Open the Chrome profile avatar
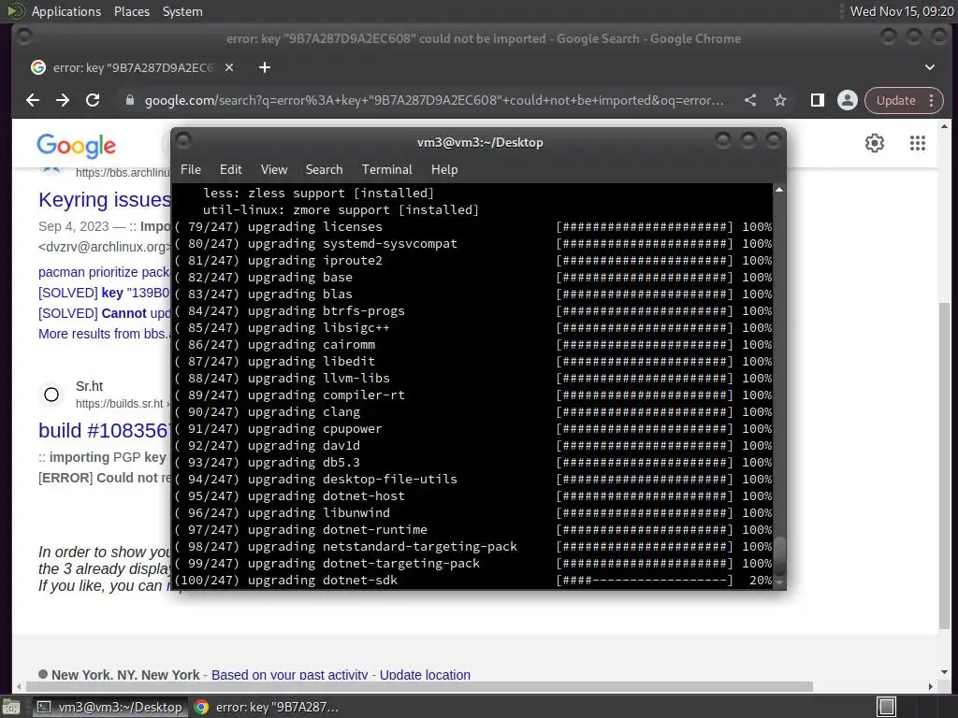The width and height of the screenshot is (958, 718). (x=848, y=100)
